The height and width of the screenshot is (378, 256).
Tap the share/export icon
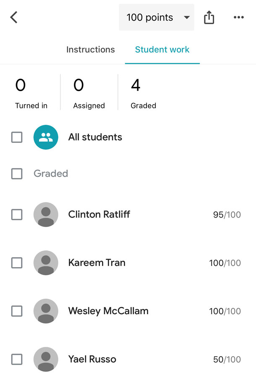point(209,17)
